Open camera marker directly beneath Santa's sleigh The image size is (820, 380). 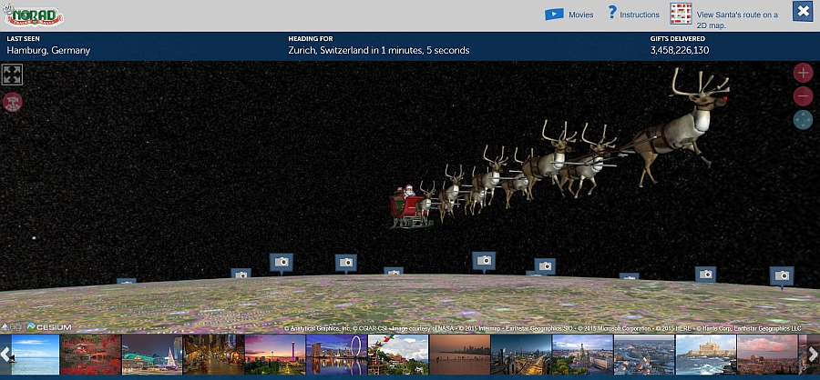coord(394,272)
